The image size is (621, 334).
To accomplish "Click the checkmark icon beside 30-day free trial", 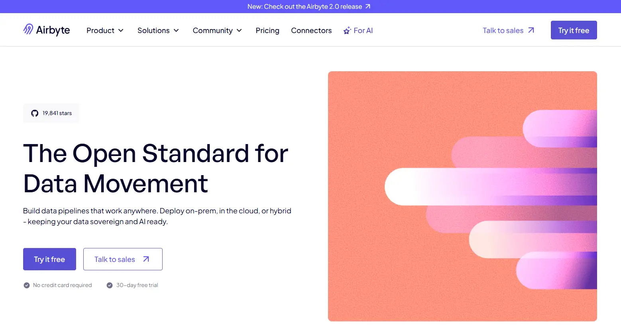I will click(x=110, y=285).
